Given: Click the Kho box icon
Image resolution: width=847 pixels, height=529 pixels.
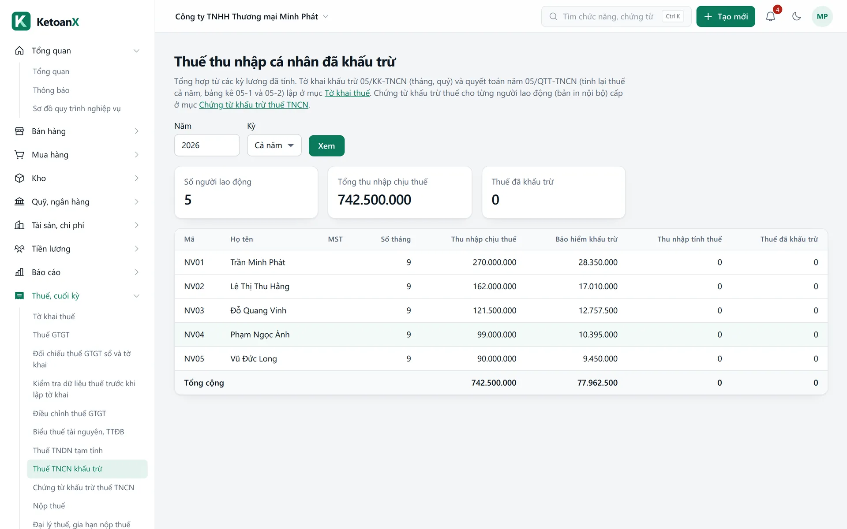Looking at the screenshot, I should point(19,178).
